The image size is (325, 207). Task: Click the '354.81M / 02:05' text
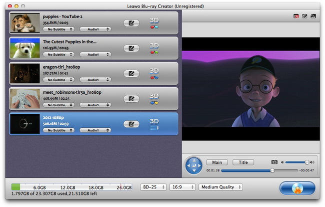point(55,23)
